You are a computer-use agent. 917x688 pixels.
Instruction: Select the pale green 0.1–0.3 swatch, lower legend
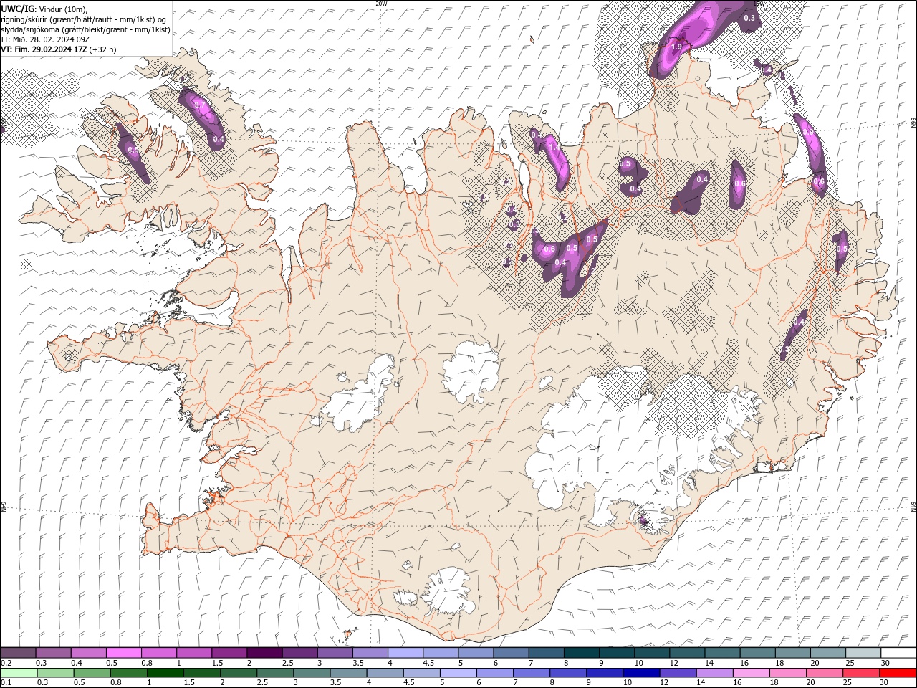19,673
